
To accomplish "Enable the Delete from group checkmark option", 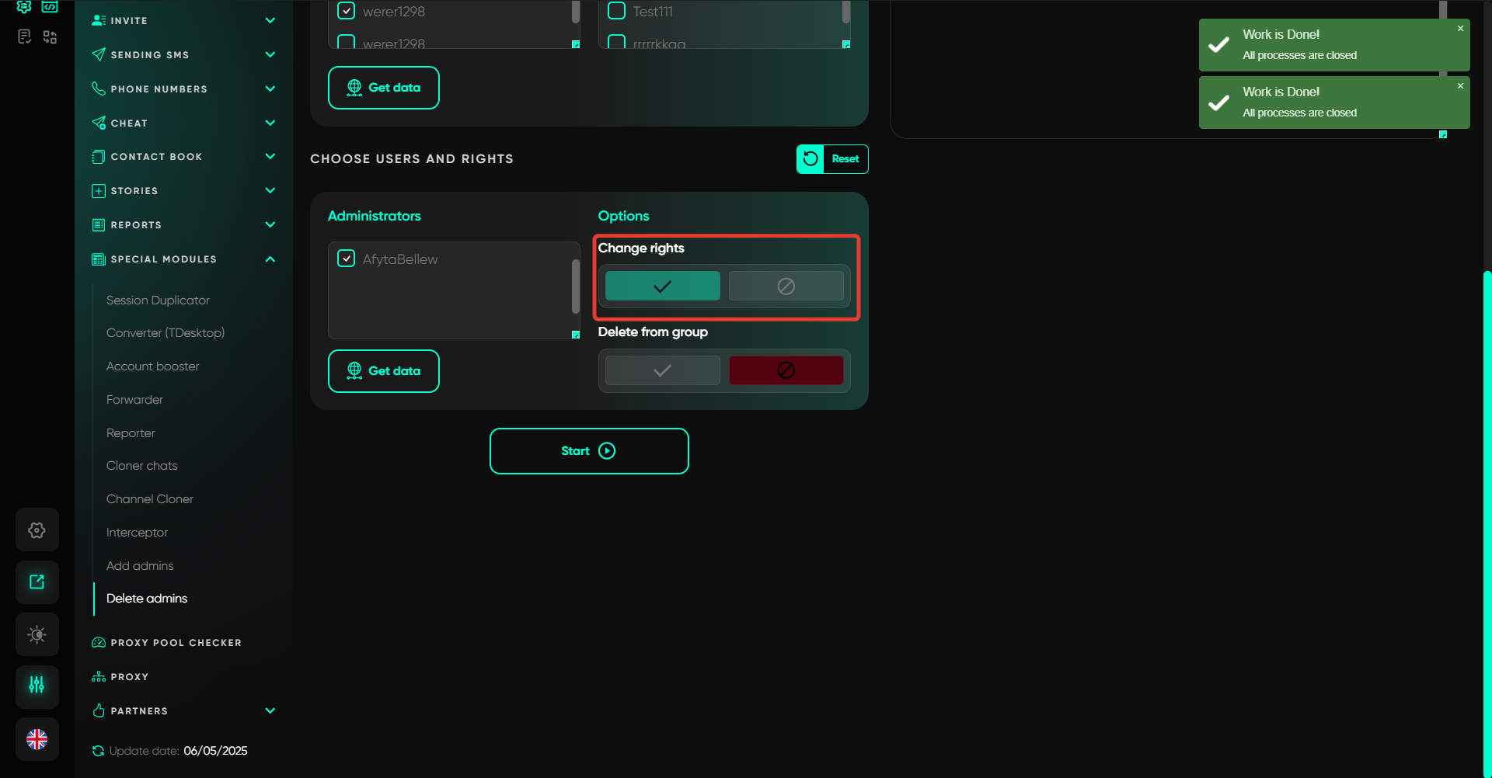I will (x=662, y=370).
